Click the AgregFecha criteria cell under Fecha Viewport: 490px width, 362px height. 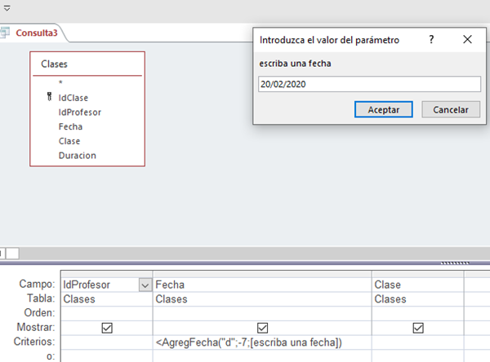coord(262,342)
